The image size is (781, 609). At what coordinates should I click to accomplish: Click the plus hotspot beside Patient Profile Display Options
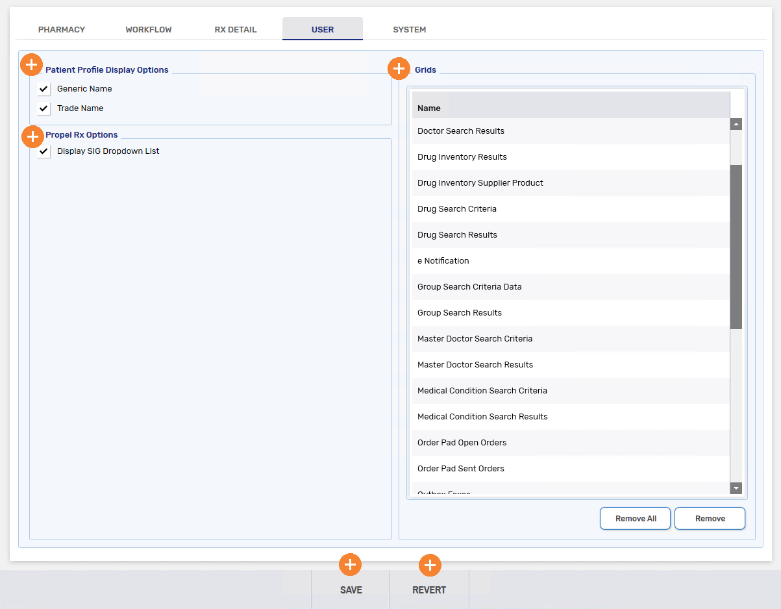click(32, 65)
